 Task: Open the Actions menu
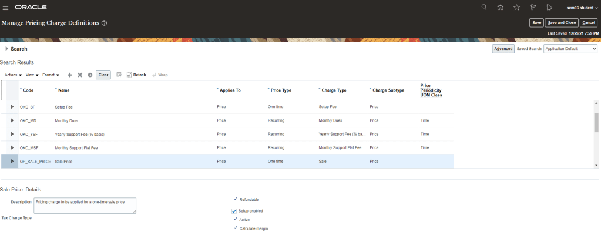[13, 75]
